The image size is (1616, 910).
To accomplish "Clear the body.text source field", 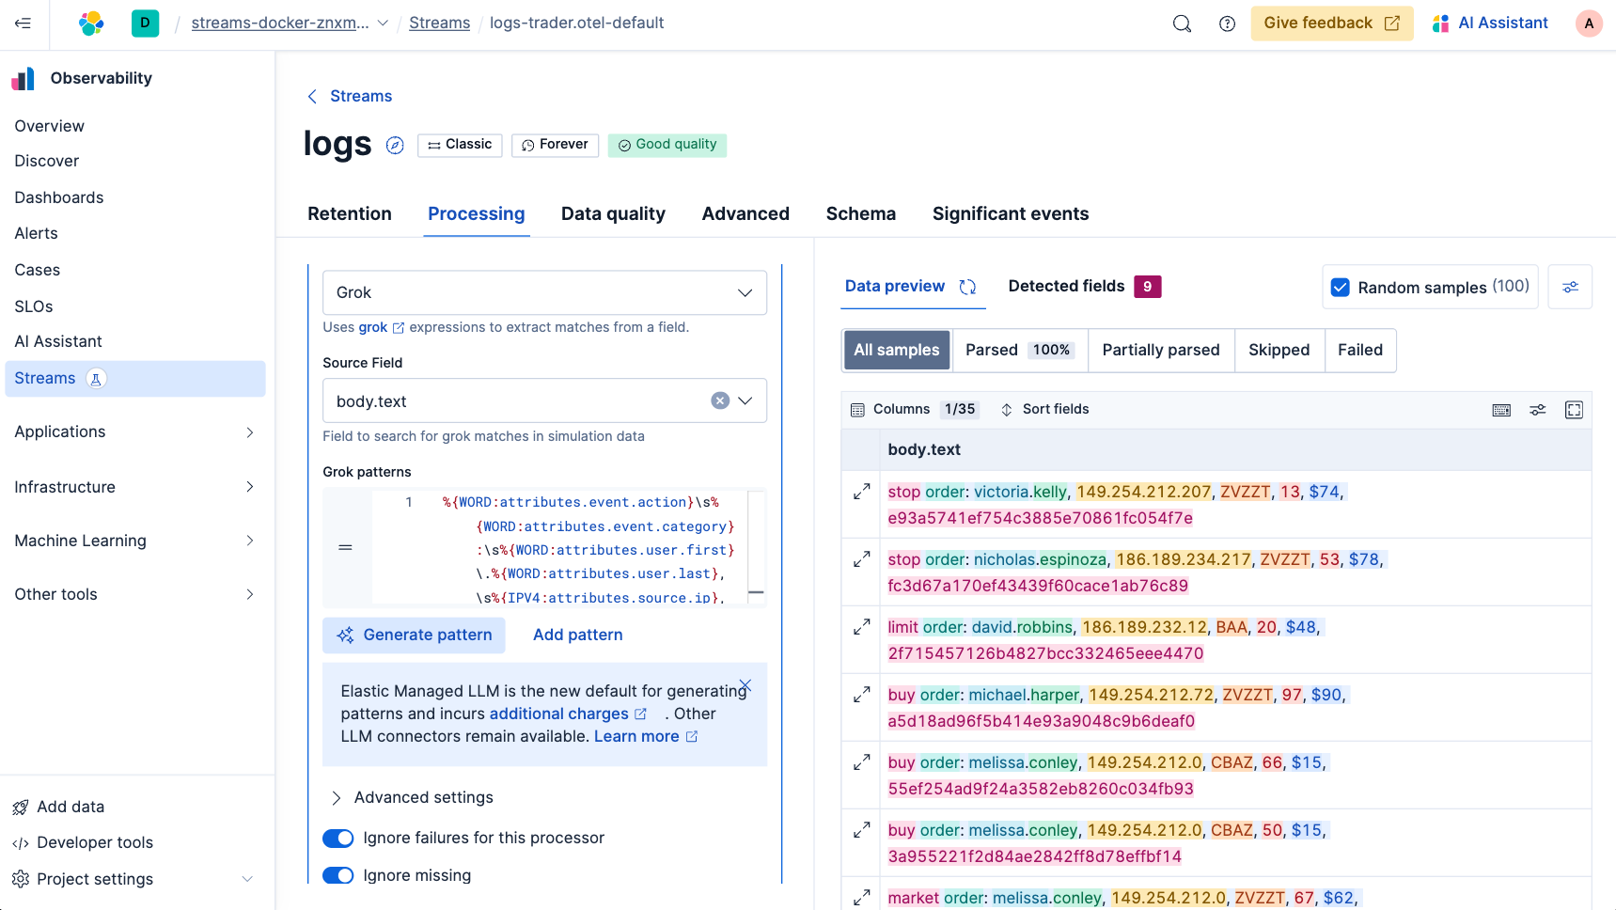I will [x=720, y=401].
